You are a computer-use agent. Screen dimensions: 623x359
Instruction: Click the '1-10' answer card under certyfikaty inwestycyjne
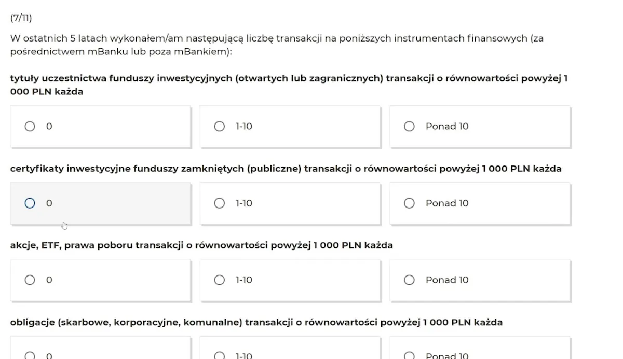pos(290,203)
